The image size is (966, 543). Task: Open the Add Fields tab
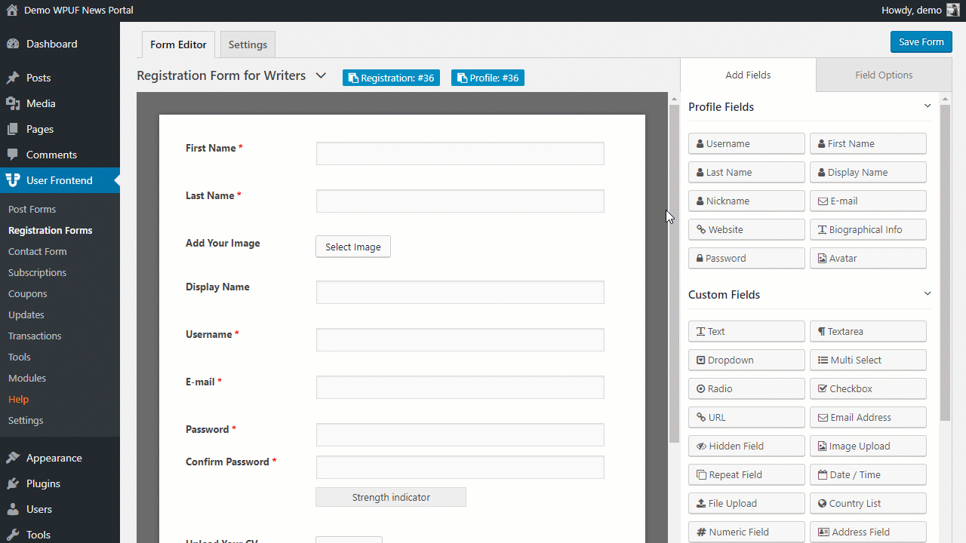tap(748, 75)
